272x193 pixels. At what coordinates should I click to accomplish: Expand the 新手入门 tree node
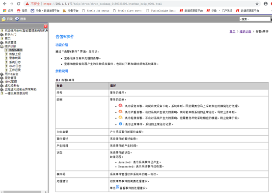click(x=2, y=34)
